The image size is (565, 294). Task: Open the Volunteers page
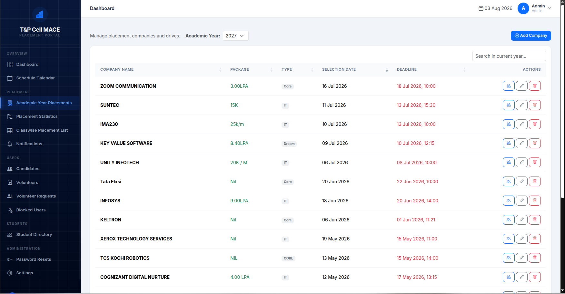tap(40, 183)
